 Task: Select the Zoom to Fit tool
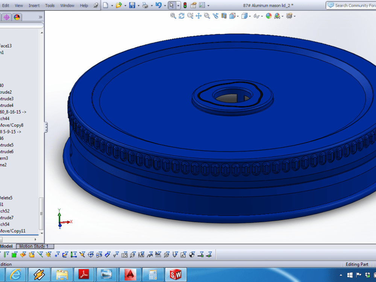tap(173, 16)
